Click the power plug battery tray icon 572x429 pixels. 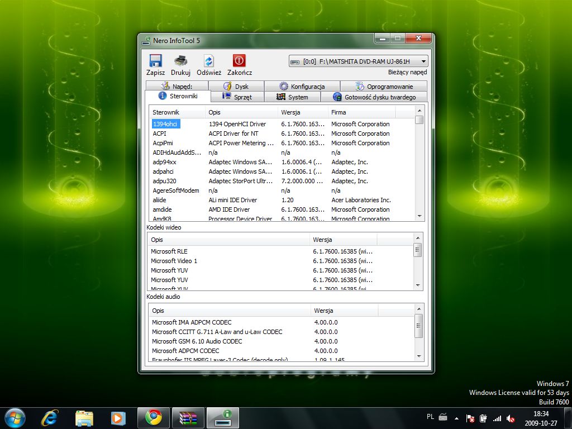pos(483,418)
